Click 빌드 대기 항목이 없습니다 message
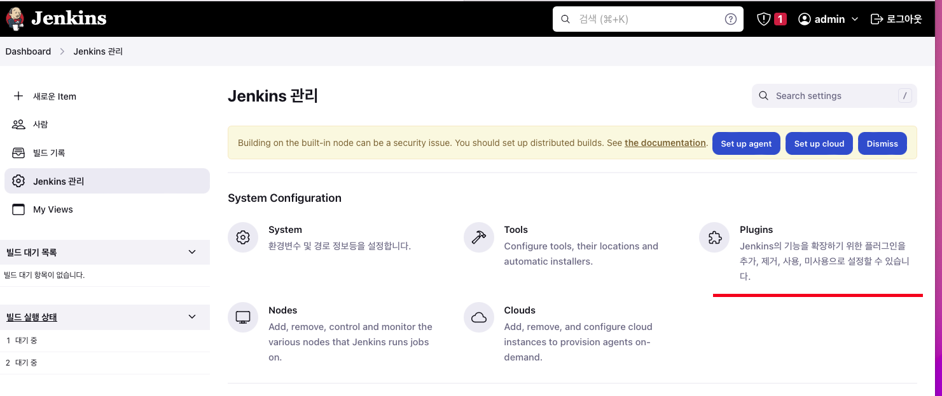942x396 pixels. 45,275
